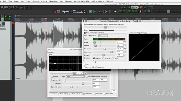Viewport: 181px width, 101px height.
Task: Open the Actions menu
Action: coord(44,1)
